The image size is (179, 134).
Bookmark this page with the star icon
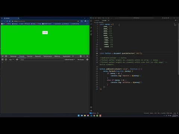[x=78, y=21]
